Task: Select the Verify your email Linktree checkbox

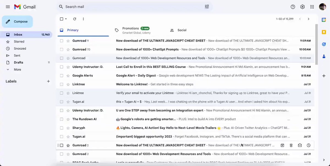Action: 62,93
